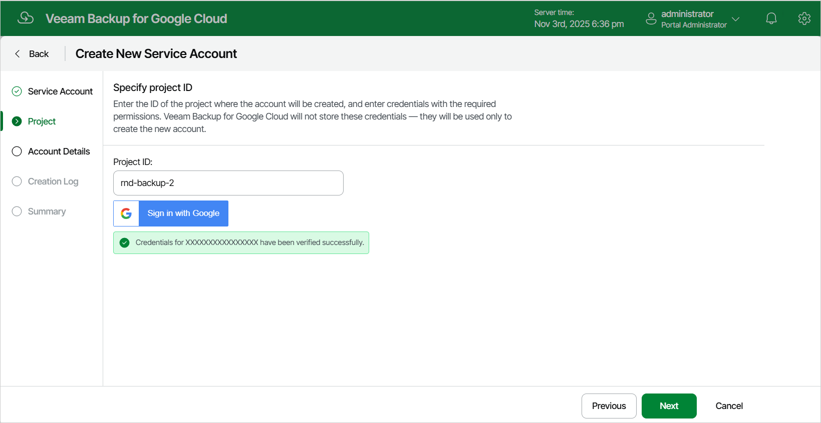Open the settings gear icon

point(804,18)
